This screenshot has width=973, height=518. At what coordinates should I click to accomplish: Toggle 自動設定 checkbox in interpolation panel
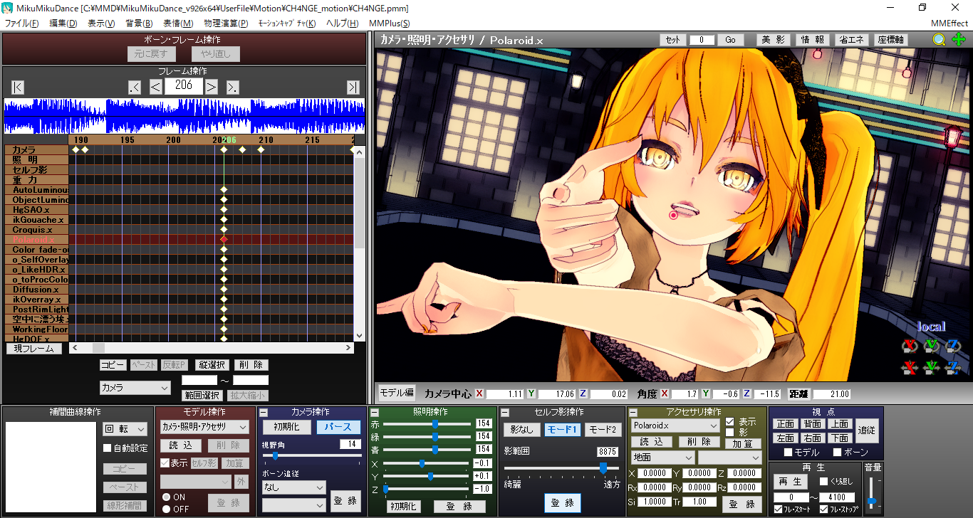(108, 448)
